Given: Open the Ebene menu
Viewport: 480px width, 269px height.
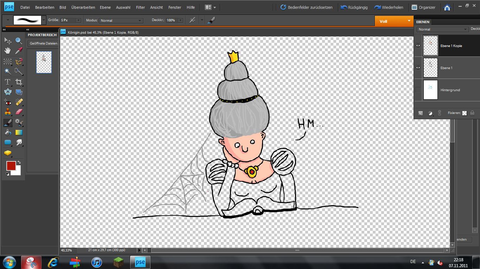Looking at the screenshot, I should point(105,7).
